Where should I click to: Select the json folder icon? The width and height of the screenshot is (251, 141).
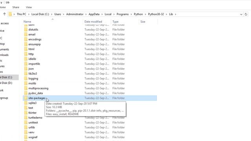tap(26, 69)
